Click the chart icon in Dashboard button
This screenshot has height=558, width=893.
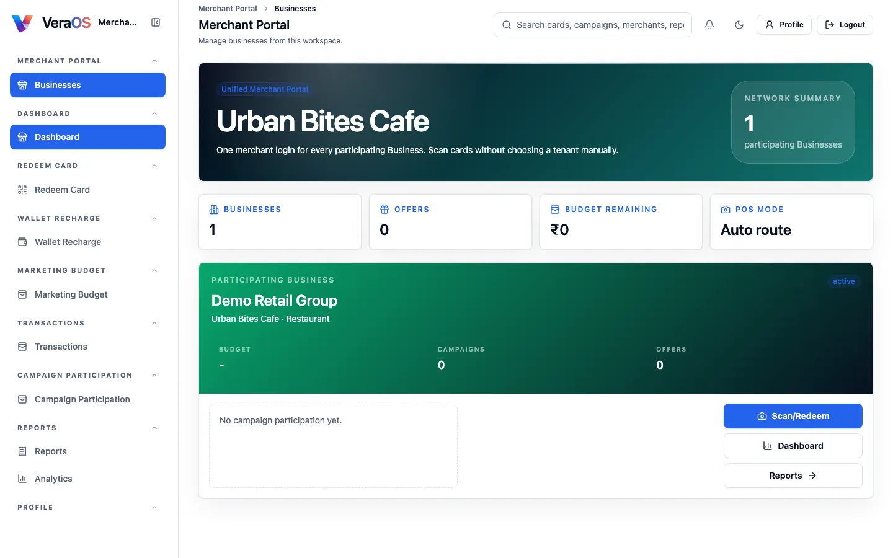768,446
